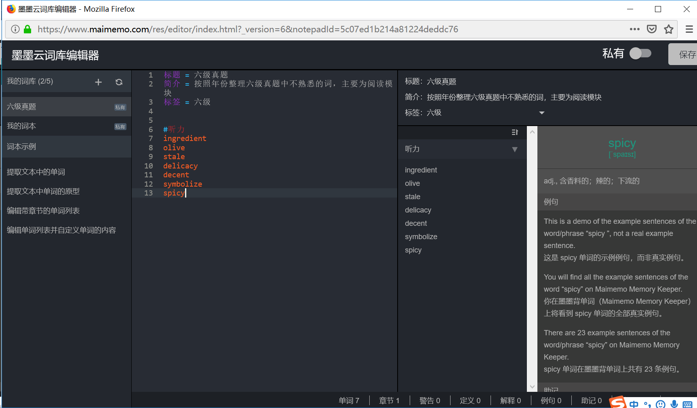697x408 pixels.
Task: Click the #听力 chapter line in editor
Action: coord(174,129)
